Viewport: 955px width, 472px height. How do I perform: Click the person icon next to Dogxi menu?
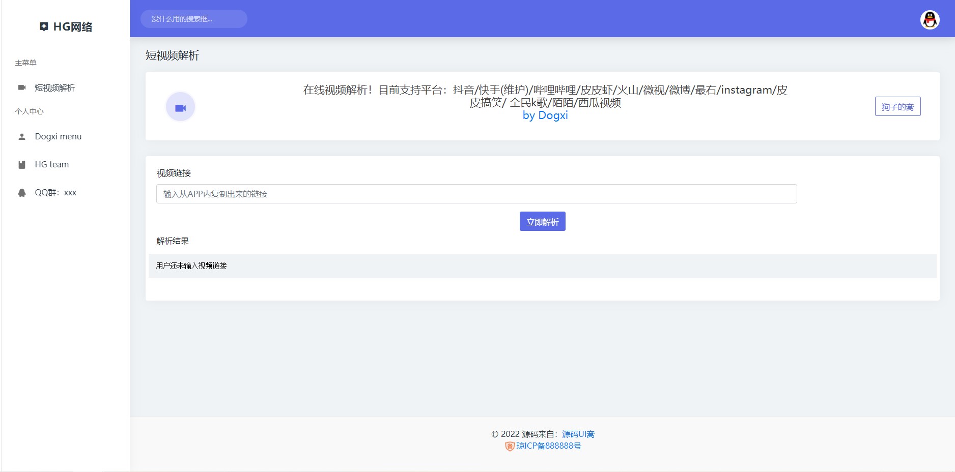[x=21, y=136]
